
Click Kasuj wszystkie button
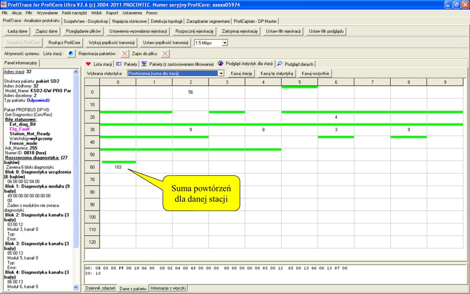(x=315, y=73)
